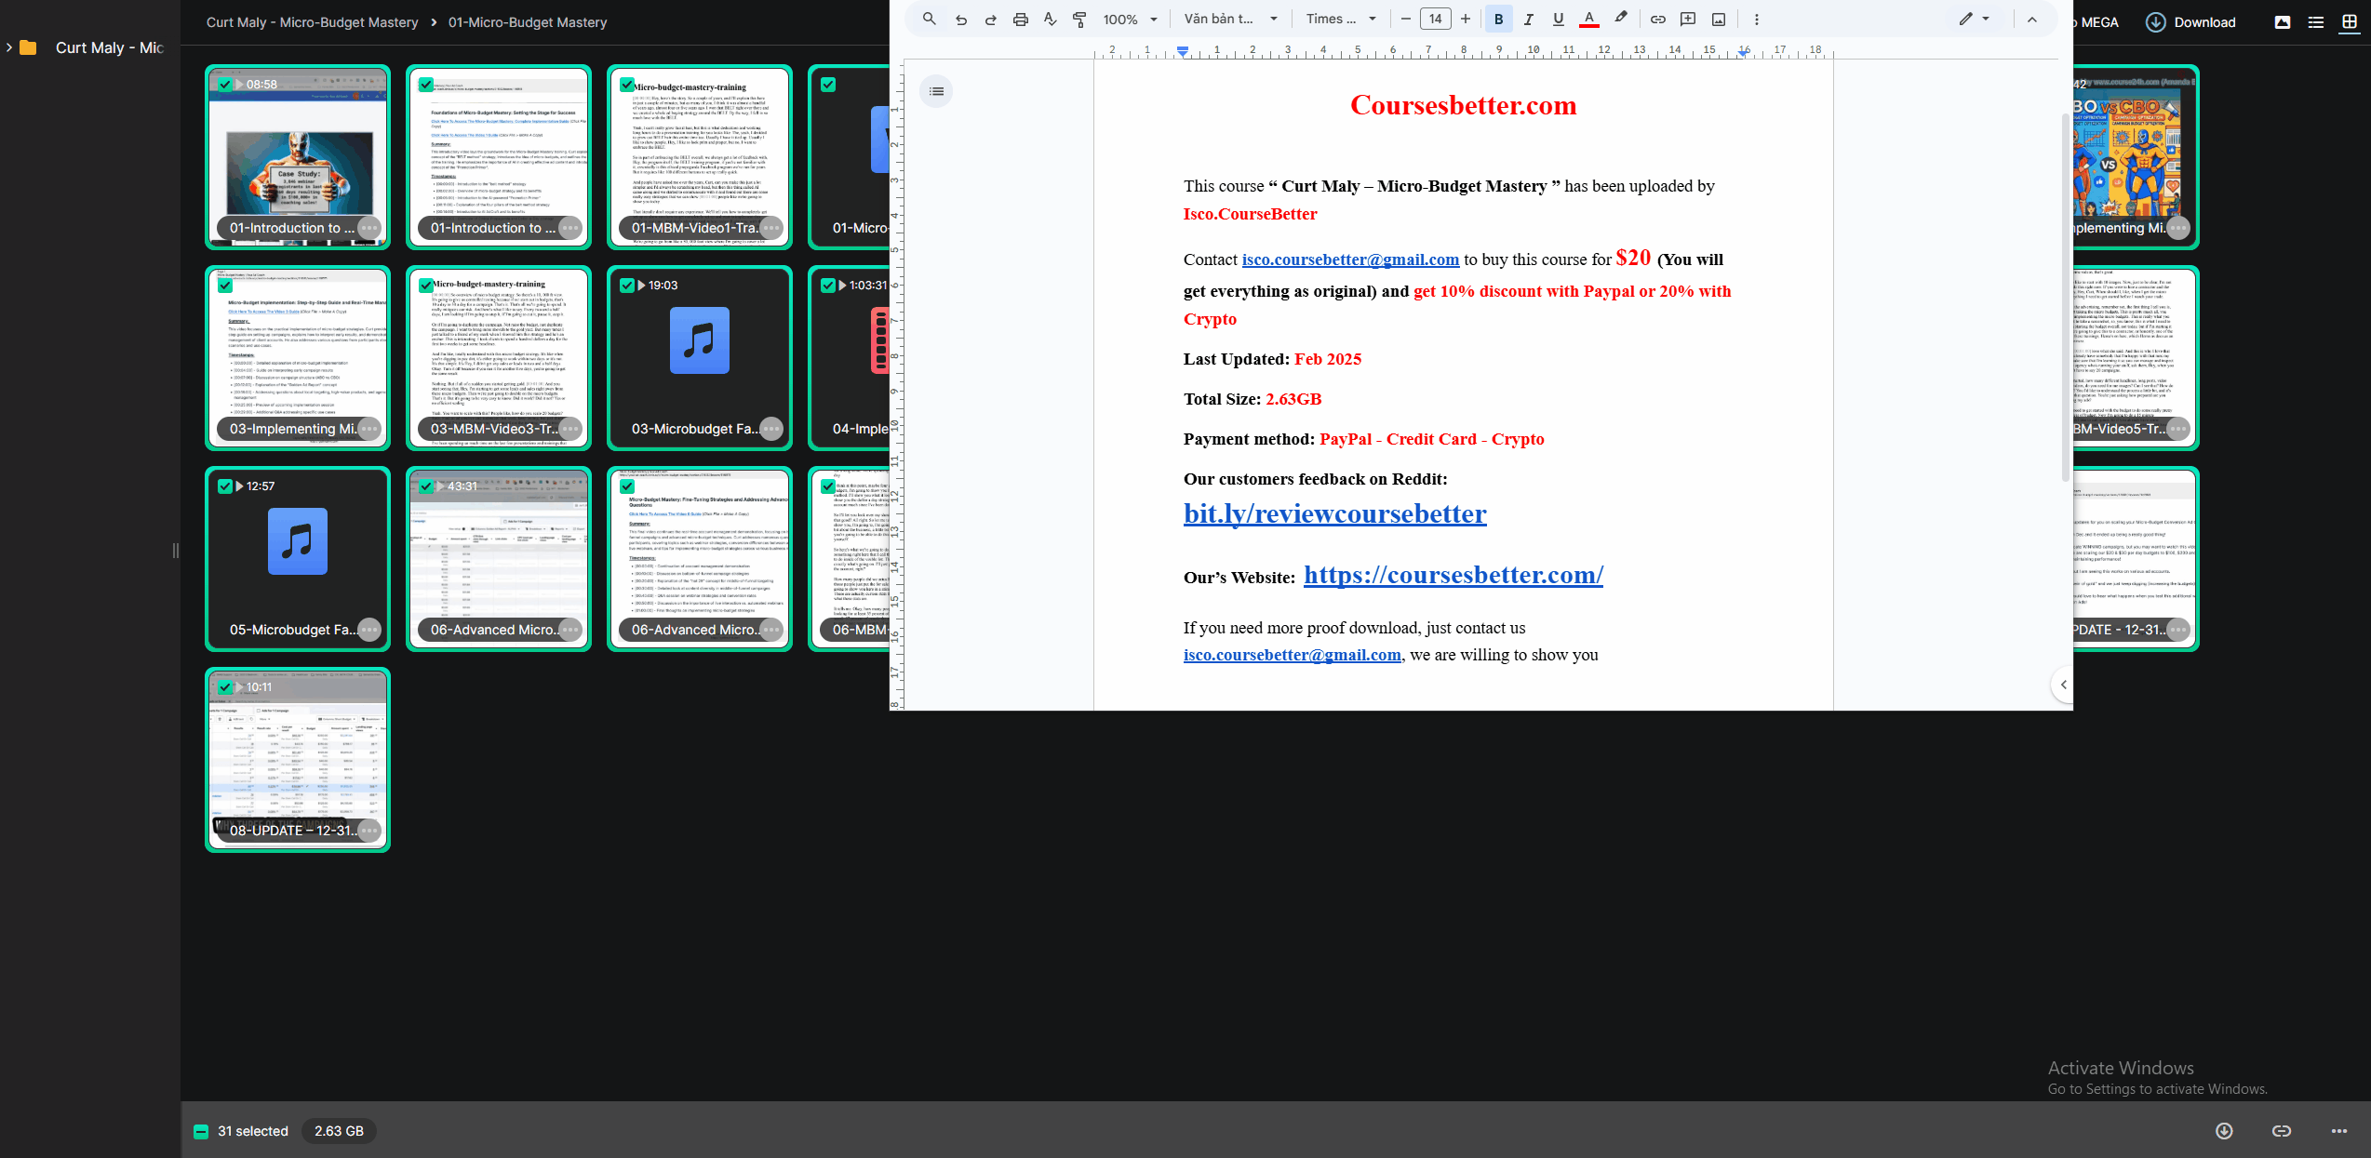
Task: Click the search icon in document toolbar
Action: (x=929, y=19)
